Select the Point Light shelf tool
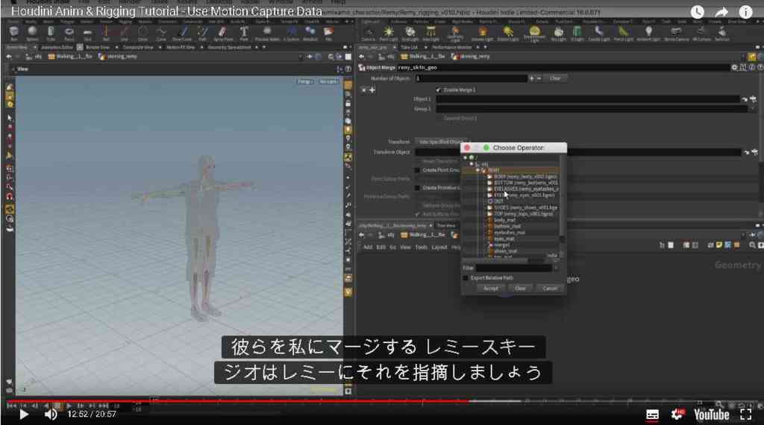This screenshot has height=425, width=764. click(x=388, y=33)
